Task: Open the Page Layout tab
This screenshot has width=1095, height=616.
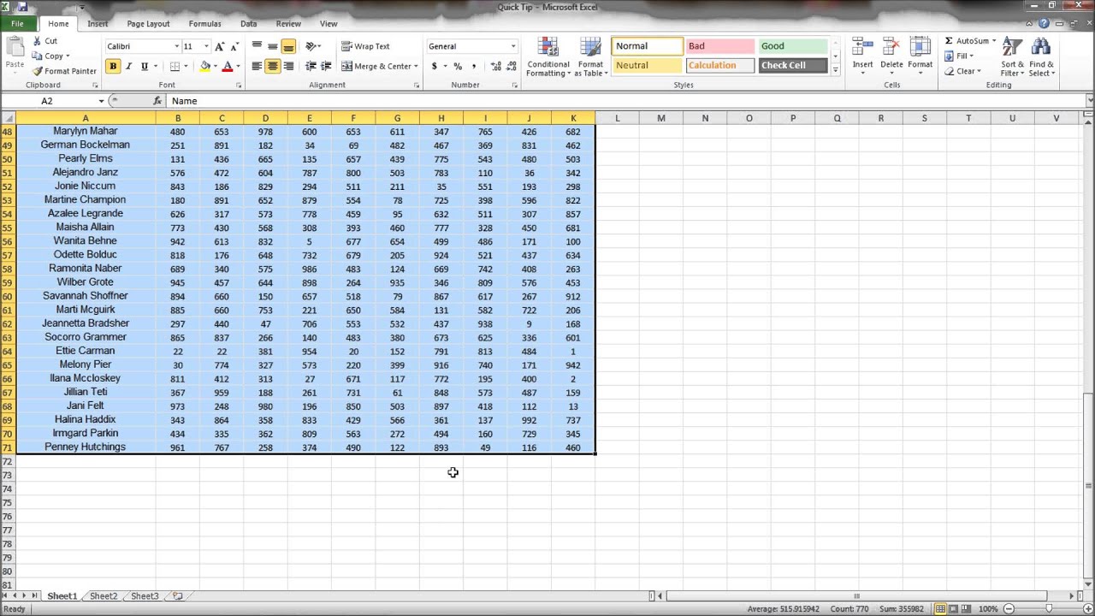Action: 148,24
